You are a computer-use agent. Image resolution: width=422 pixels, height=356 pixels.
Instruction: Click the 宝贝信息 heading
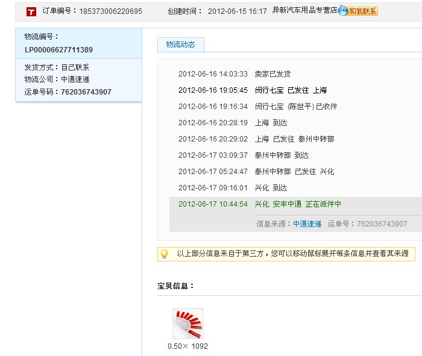pos(175,286)
